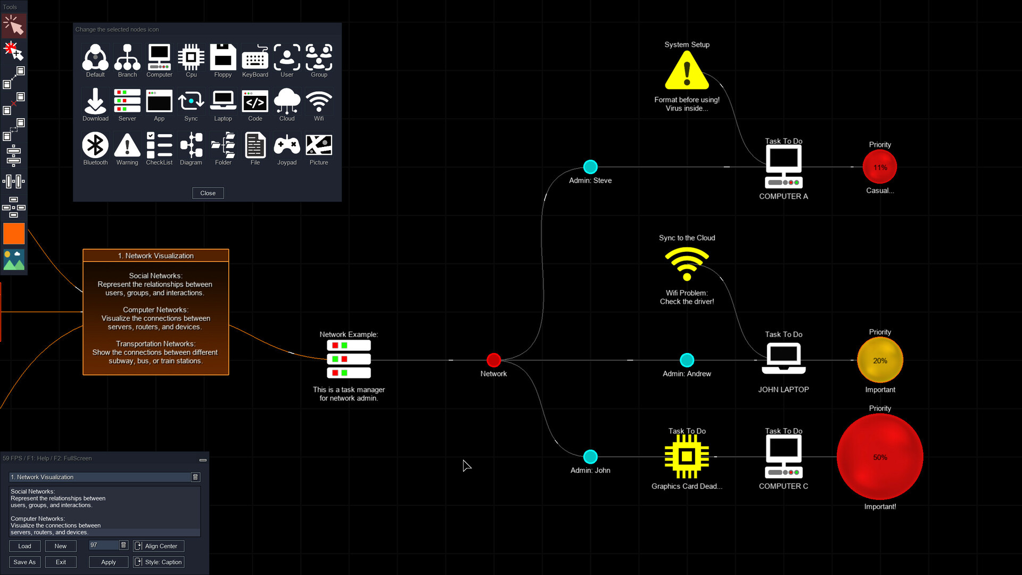Select the Server icon
Screen dimensions: 1022x575
127,101
